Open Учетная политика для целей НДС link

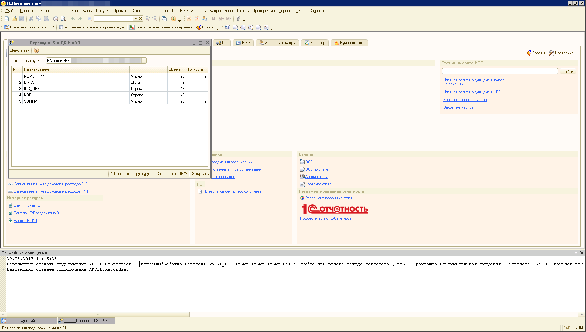[472, 92]
